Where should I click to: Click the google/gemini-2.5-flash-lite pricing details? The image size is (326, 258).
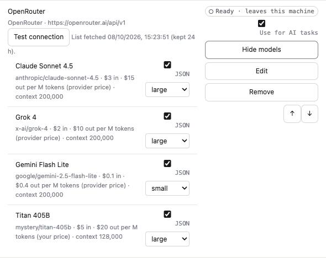(72, 185)
